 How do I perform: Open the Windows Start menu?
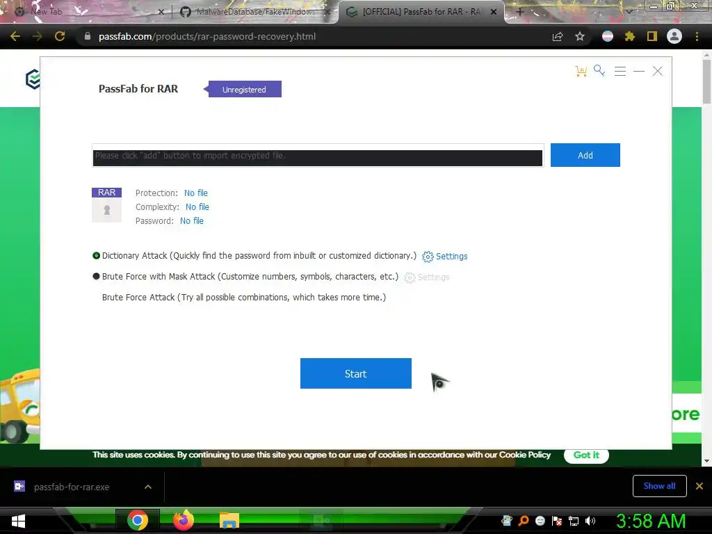18,521
